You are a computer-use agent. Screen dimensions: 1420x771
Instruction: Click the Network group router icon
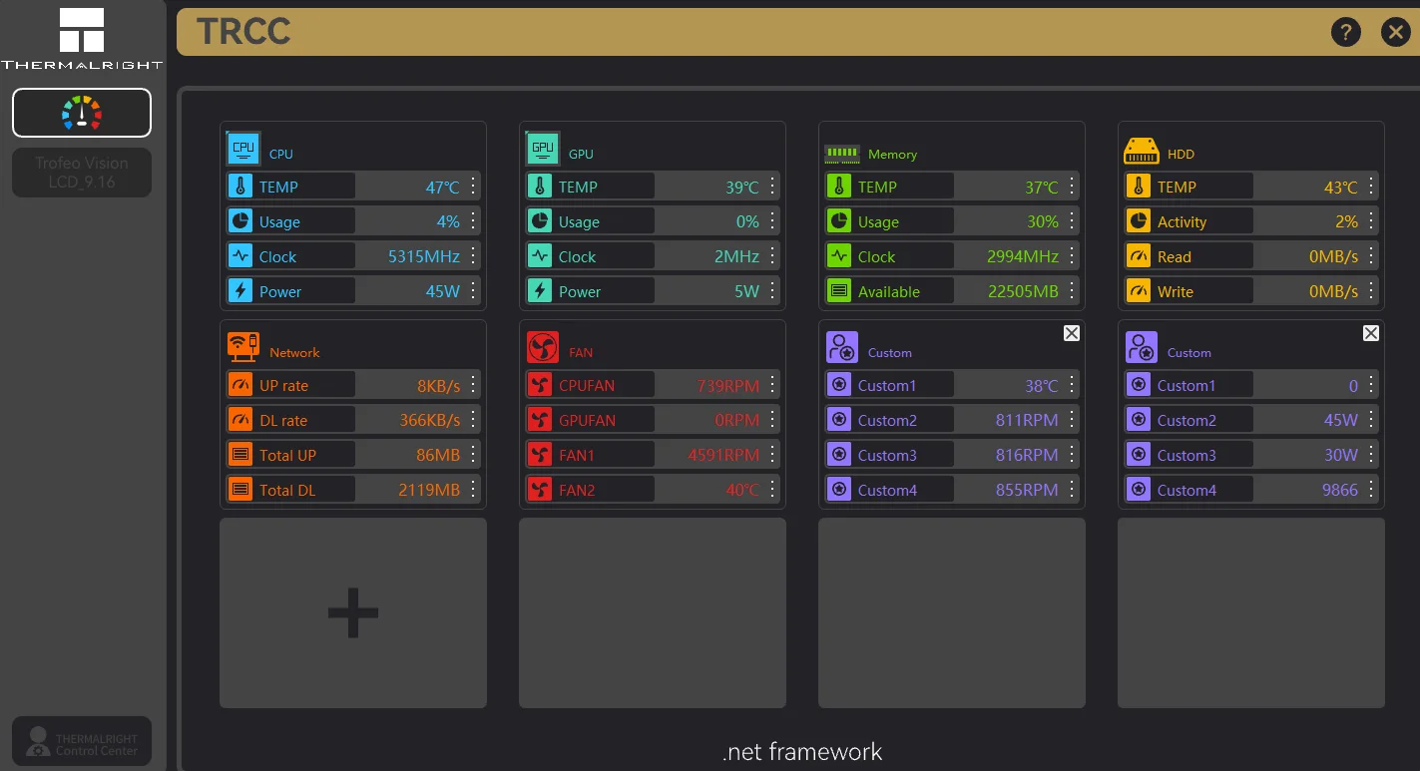(x=243, y=347)
